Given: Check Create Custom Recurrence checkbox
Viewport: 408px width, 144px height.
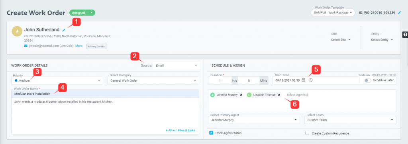Looking at the screenshot, I should coord(307,133).
